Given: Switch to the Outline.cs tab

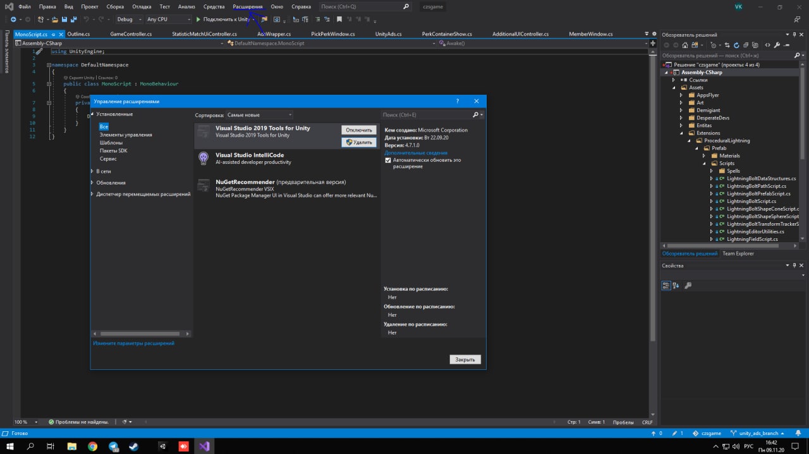Looking at the screenshot, I should pyautogui.click(x=78, y=34).
